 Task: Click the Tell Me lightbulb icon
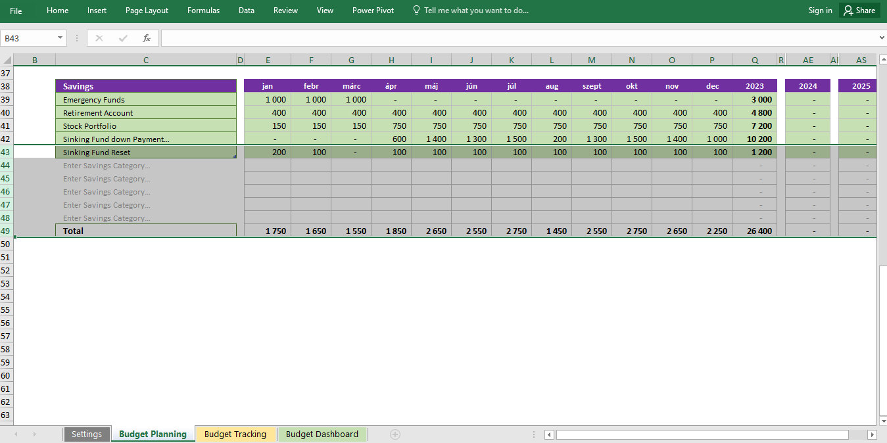416,10
